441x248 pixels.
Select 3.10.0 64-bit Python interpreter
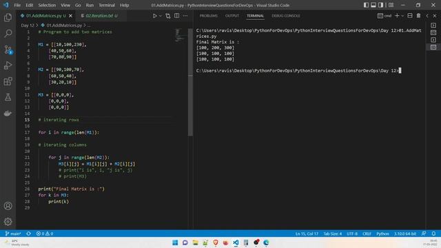click(405, 234)
